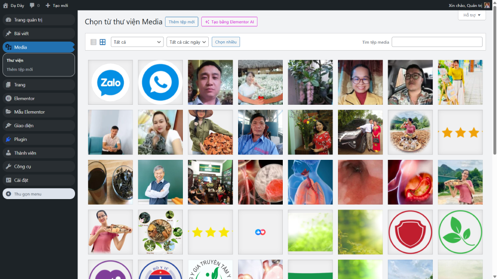The width and height of the screenshot is (497, 279).
Task: Click the wrench icon beside Công cụ
Action: (8, 166)
